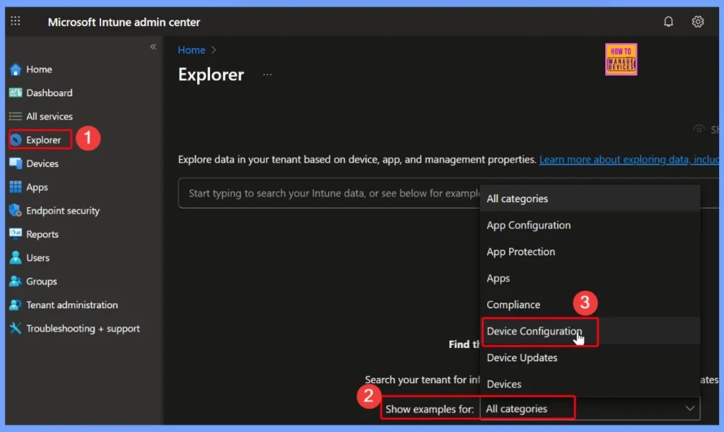Open Tenant administration in the sidebar

coord(71,305)
